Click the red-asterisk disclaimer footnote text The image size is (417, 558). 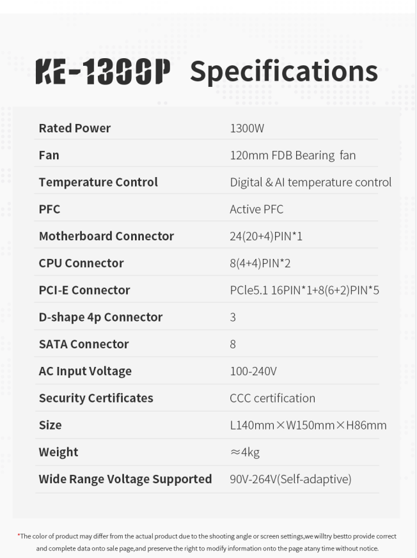(x=207, y=543)
